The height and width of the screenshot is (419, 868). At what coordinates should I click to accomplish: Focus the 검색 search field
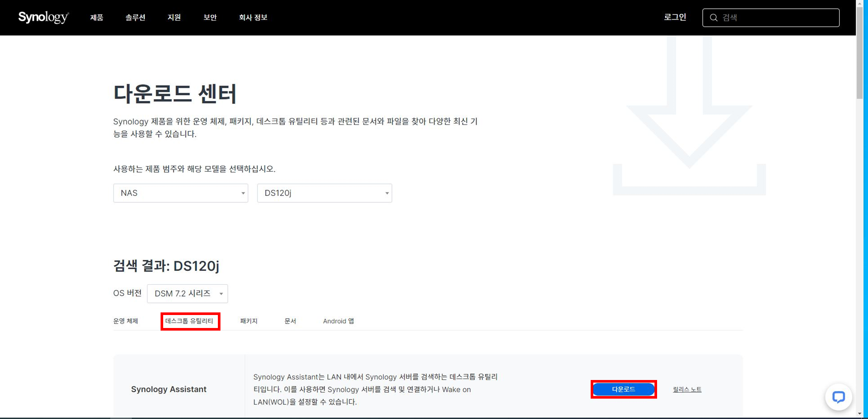771,18
